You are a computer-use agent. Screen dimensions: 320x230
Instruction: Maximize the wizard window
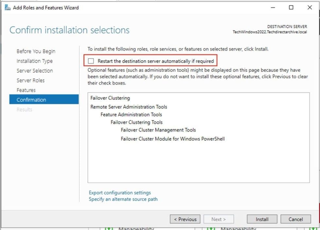click(x=291, y=8)
